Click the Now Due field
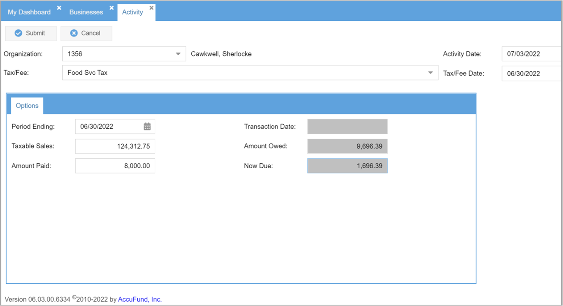The image size is (563, 306). 347,166
